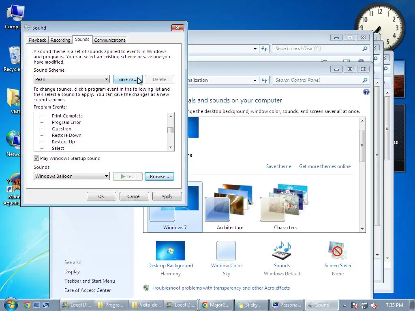
Task: Select Restore Down program event
Action: [66, 135]
